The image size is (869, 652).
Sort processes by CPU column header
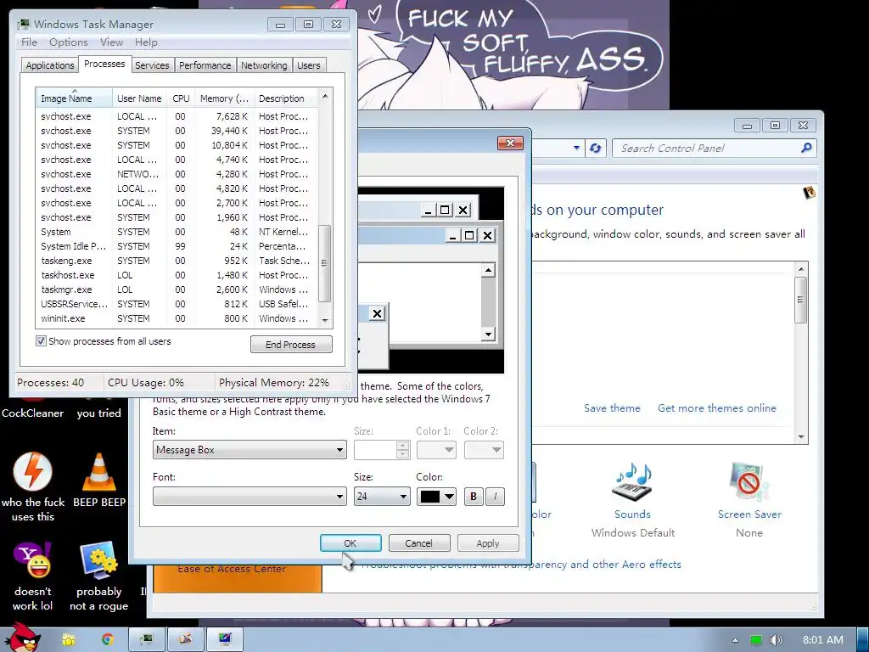click(181, 98)
